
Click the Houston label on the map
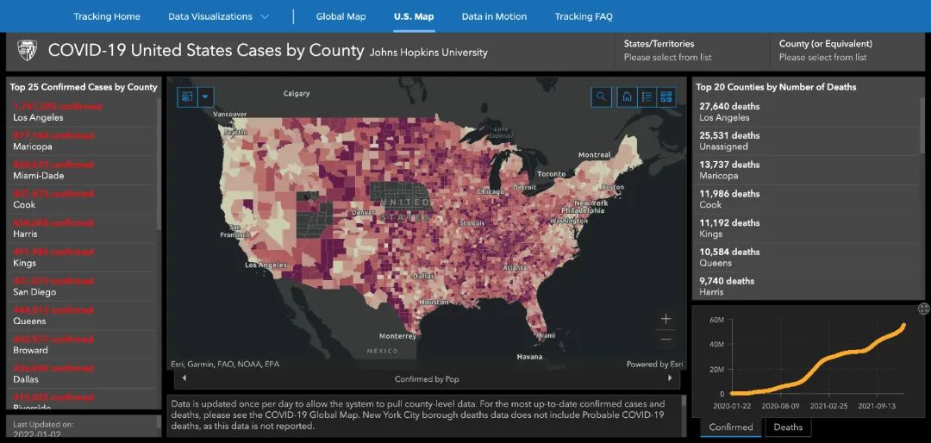(x=433, y=303)
